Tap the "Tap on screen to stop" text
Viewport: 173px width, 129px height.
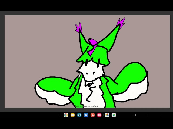click(x=86, y=106)
